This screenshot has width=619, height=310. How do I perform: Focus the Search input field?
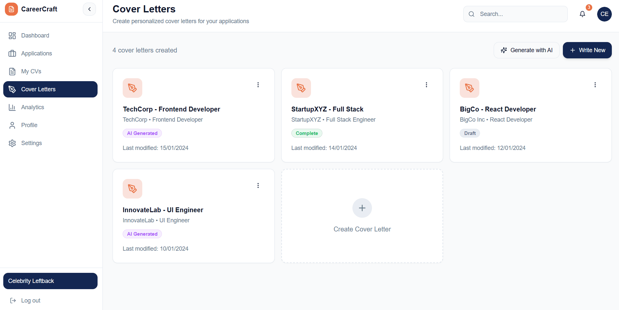click(x=516, y=14)
